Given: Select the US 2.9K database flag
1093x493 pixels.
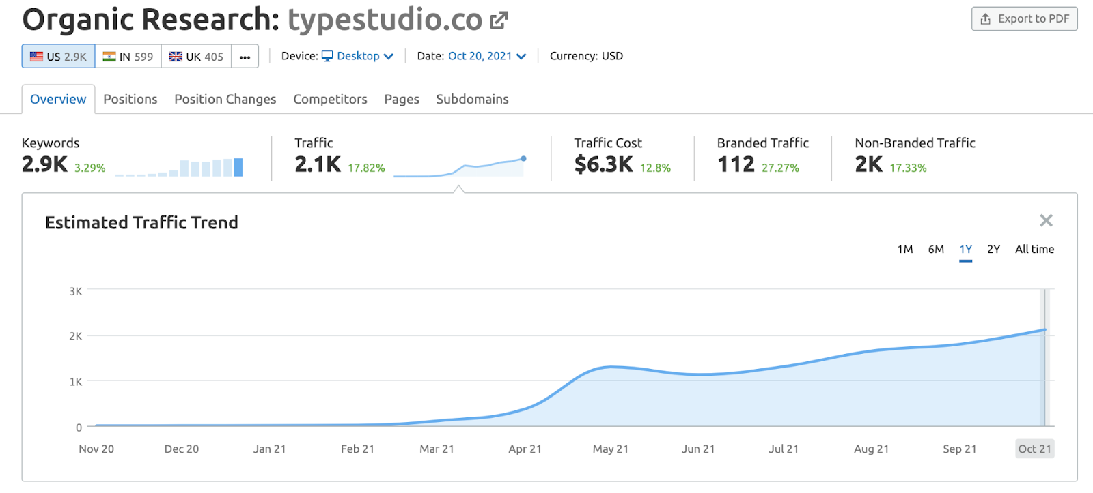Looking at the screenshot, I should tap(58, 57).
